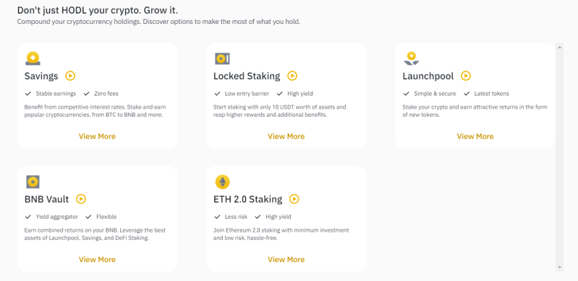This screenshot has height=281, width=578.
Task: Click the Savings coin icon
Action: [33, 59]
